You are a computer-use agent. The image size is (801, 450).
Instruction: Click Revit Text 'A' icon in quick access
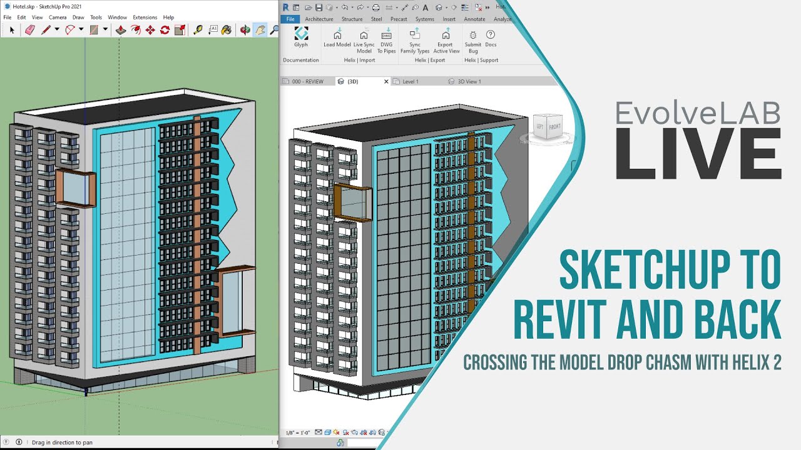pos(426,7)
